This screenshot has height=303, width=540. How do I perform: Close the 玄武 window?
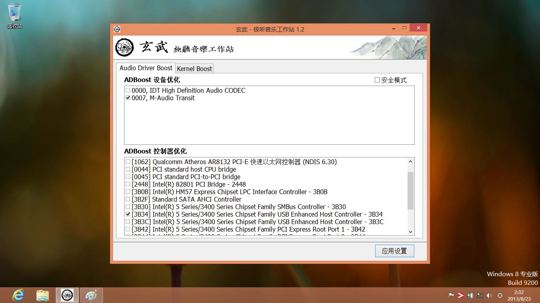point(418,28)
